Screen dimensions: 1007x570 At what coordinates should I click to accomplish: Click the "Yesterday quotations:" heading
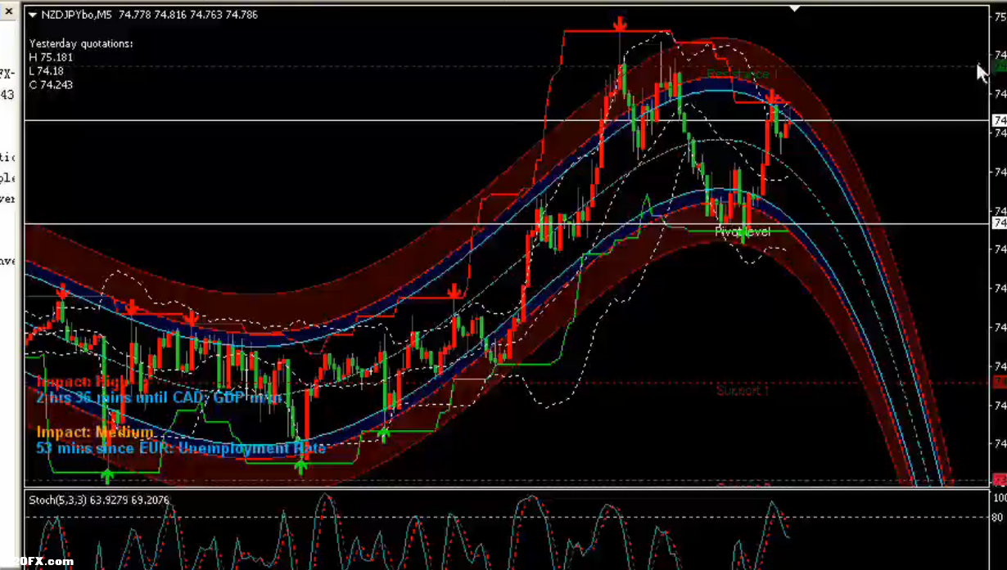tap(81, 43)
